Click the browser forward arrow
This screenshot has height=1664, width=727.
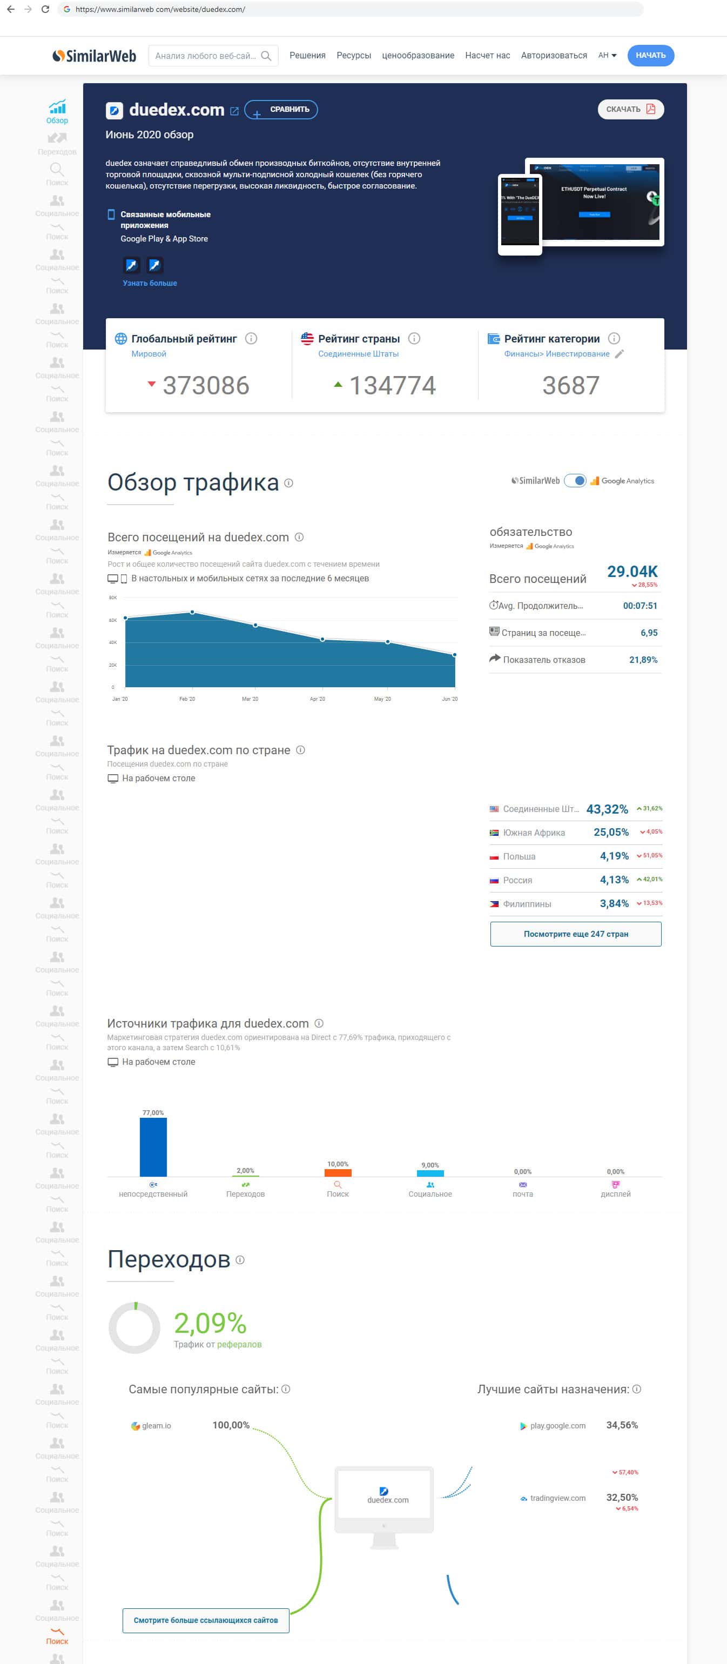(28, 10)
